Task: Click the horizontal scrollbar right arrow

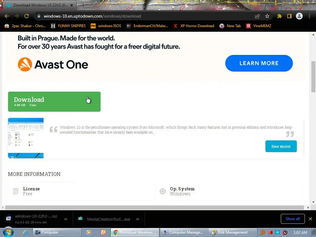Action: [x=308, y=207]
